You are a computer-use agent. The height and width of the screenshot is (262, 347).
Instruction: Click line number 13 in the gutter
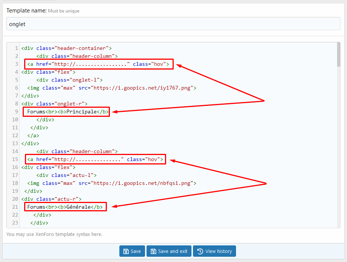coord(15,143)
